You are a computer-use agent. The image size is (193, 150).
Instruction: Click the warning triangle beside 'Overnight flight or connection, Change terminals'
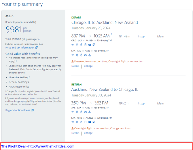(x=73, y=128)
